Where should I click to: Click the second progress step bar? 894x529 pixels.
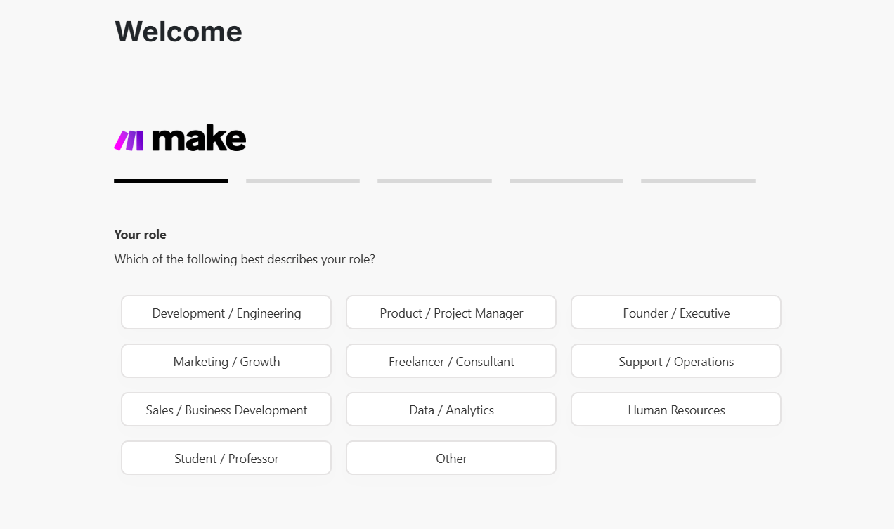[x=303, y=181]
